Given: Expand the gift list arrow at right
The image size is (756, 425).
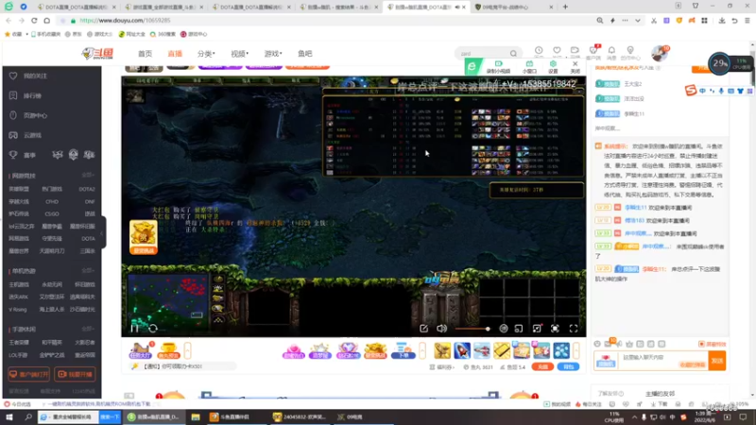Looking at the screenshot, I should click(576, 350).
